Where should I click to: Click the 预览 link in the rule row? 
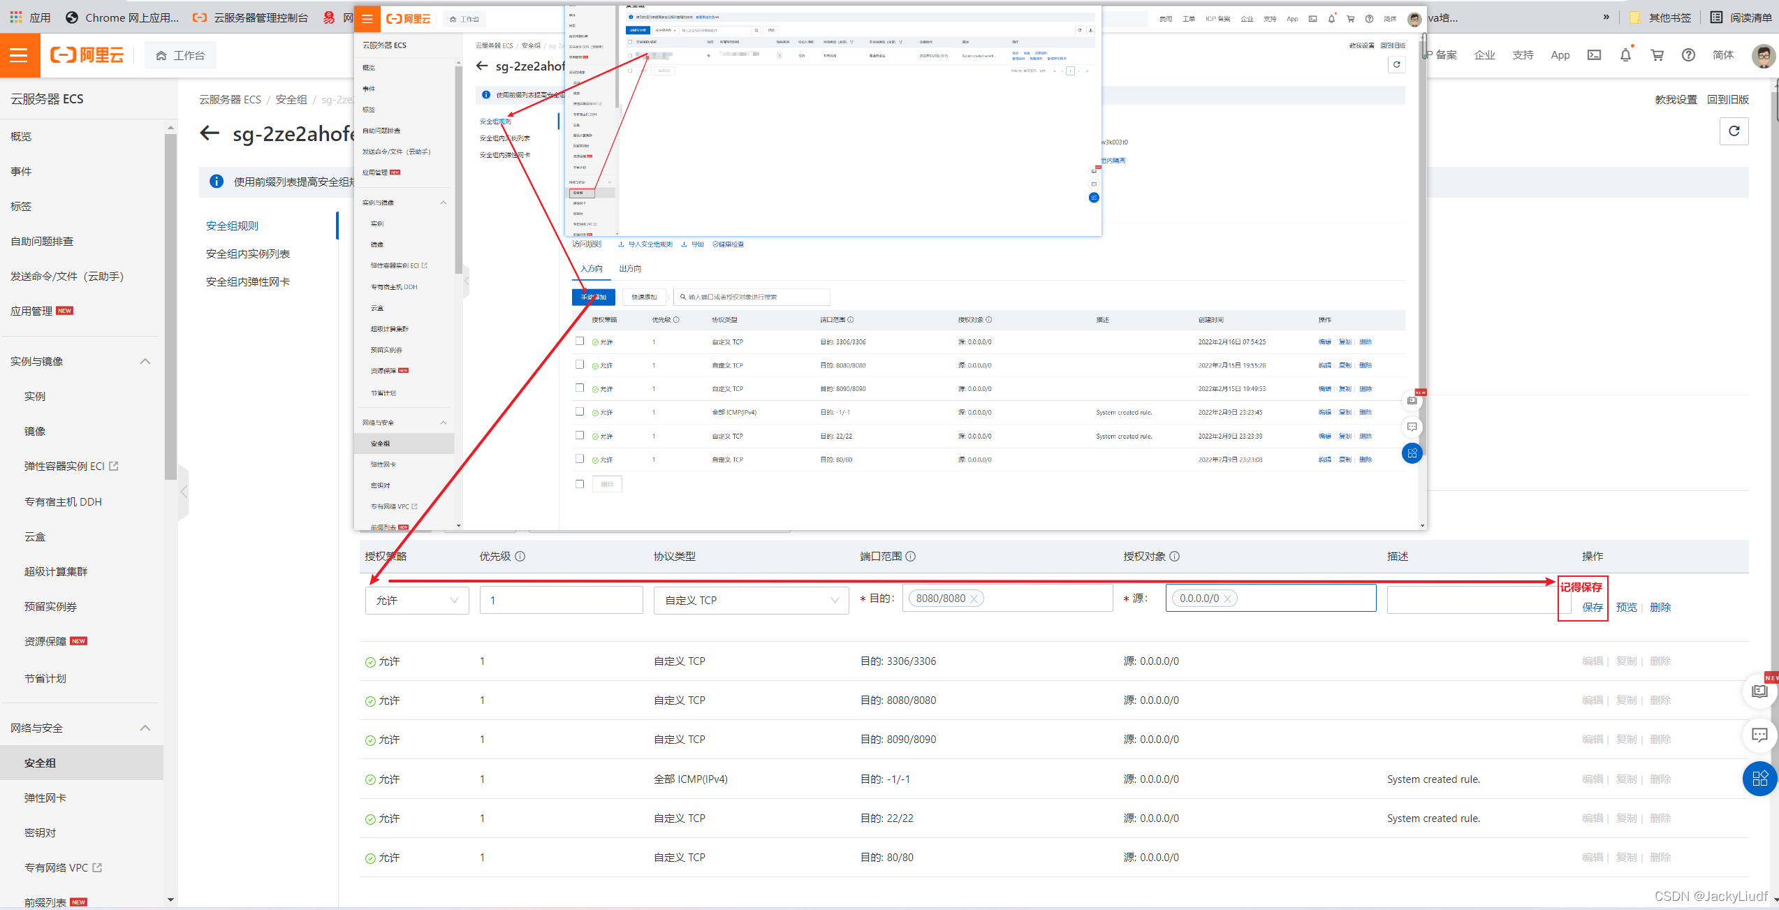coord(1626,607)
